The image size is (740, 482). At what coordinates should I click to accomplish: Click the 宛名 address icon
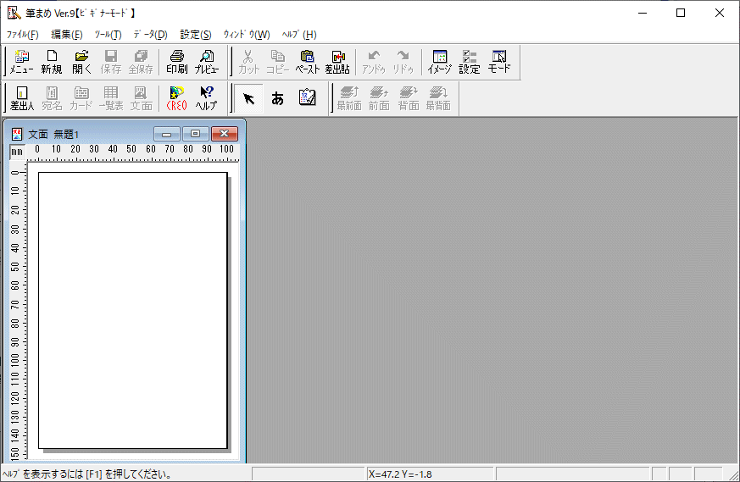coord(52,98)
